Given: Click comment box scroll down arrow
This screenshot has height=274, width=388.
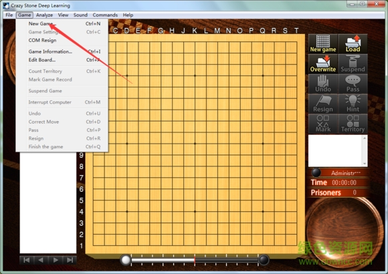Looking at the screenshot, I should (x=365, y=164).
